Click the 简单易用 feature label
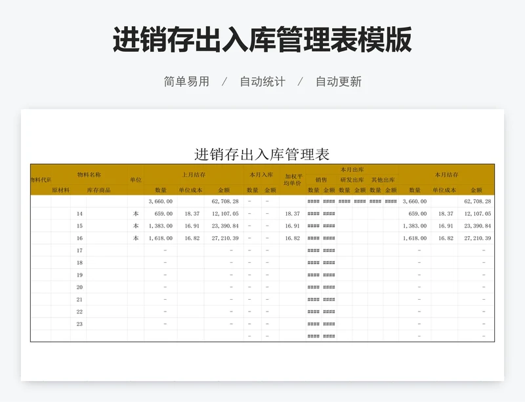Image resolution: width=525 pixels, height=402 pixels. click(x=186, y=82)
